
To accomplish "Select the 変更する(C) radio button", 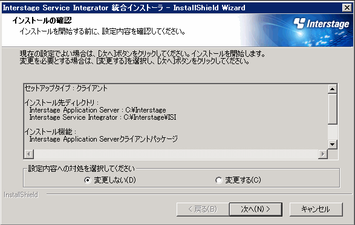I will click(x=219, y=180).
